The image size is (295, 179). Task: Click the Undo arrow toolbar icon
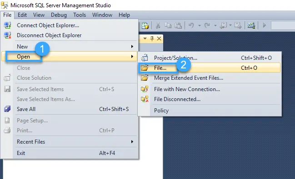pyautogui.click(x=191, y=25)
